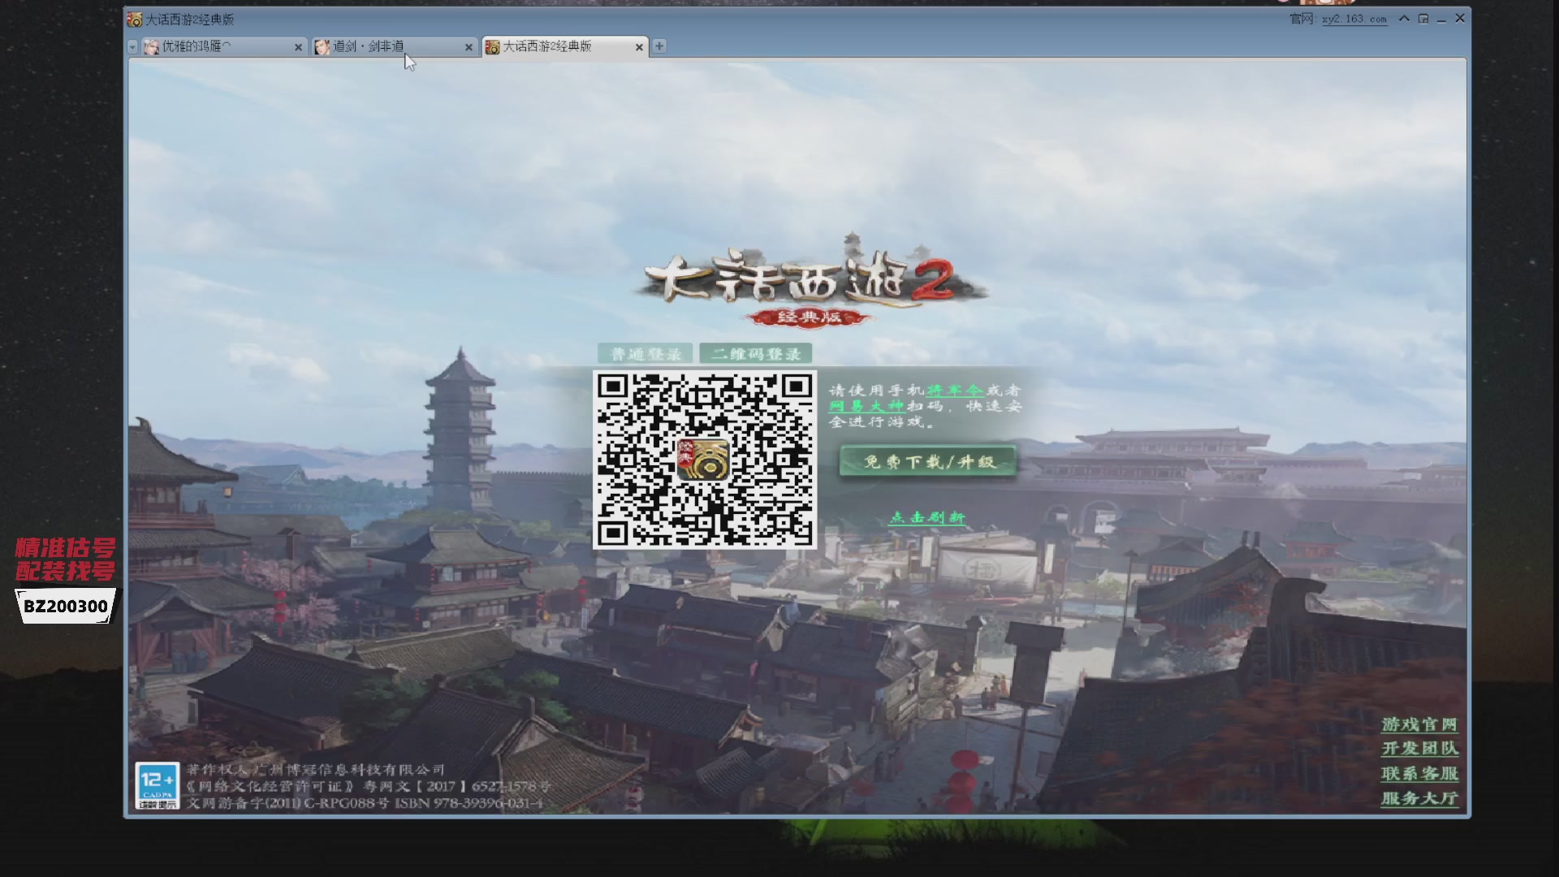
Task: Select 二维码登录 login mode
Action: pos(756,354)
